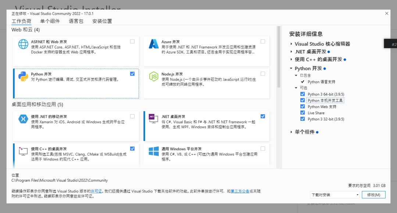Collapse the Python 开发 details section
Image resolution: width=397 pixels, height=213 pixels.
(291, 68)
